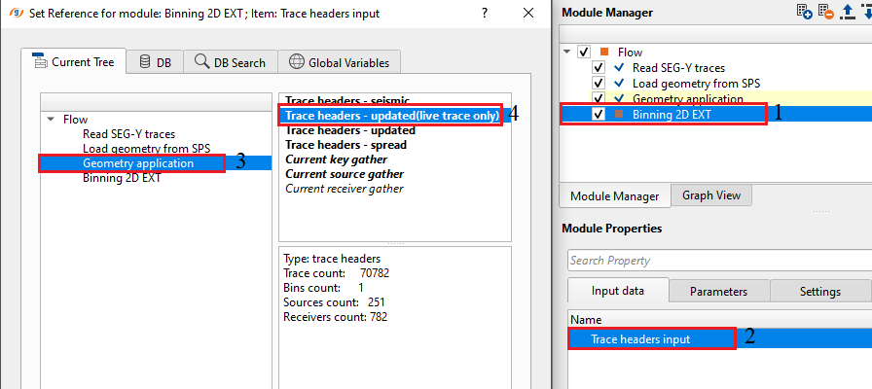Screen dimensions: 872x389
Task: Click the orange Binning 2D EXT status icon
Action: pos(619,114)
